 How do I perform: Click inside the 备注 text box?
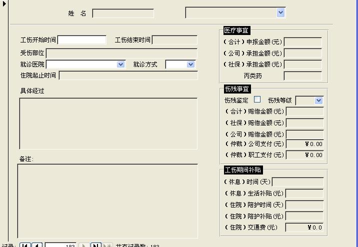click(x=107, y=201)
